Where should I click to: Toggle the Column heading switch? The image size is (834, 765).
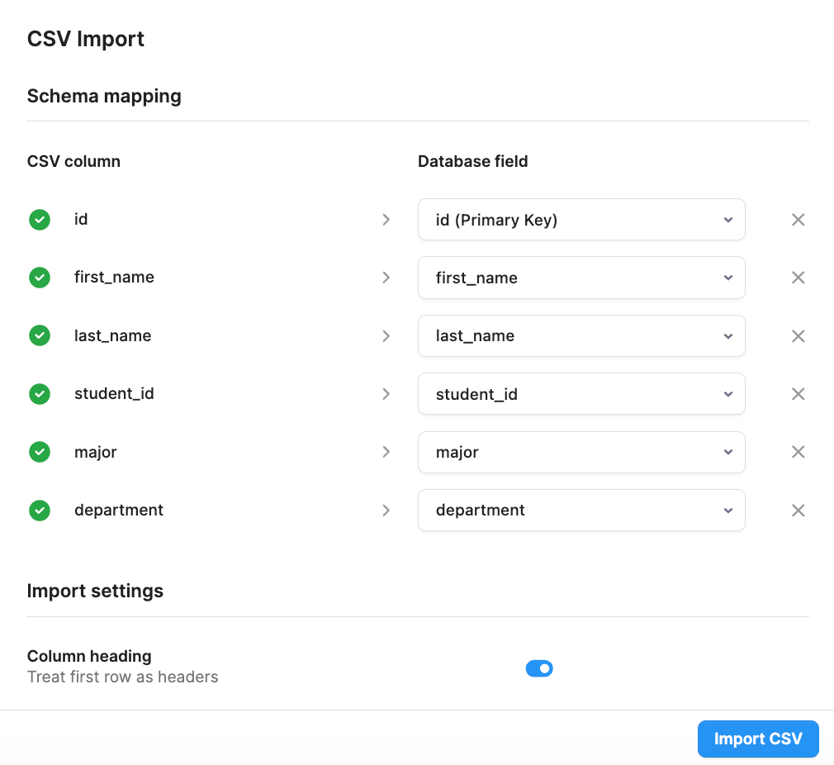539,668
